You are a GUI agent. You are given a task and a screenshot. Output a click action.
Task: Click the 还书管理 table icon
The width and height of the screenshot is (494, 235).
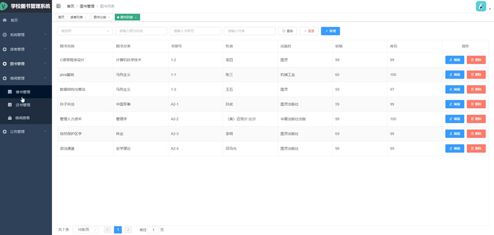coord(10,105)
